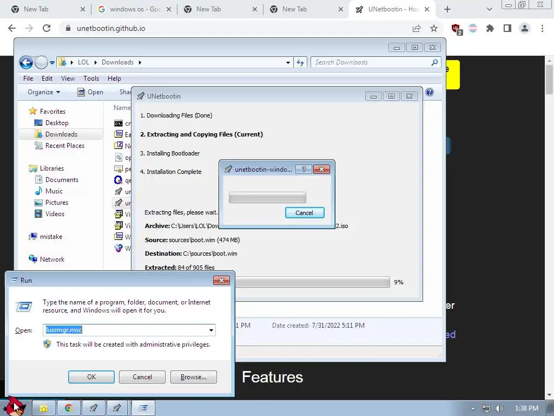Expand the Run dialog Open dropdown arrow
Screen dimensions: 554x416
(212, 330)
